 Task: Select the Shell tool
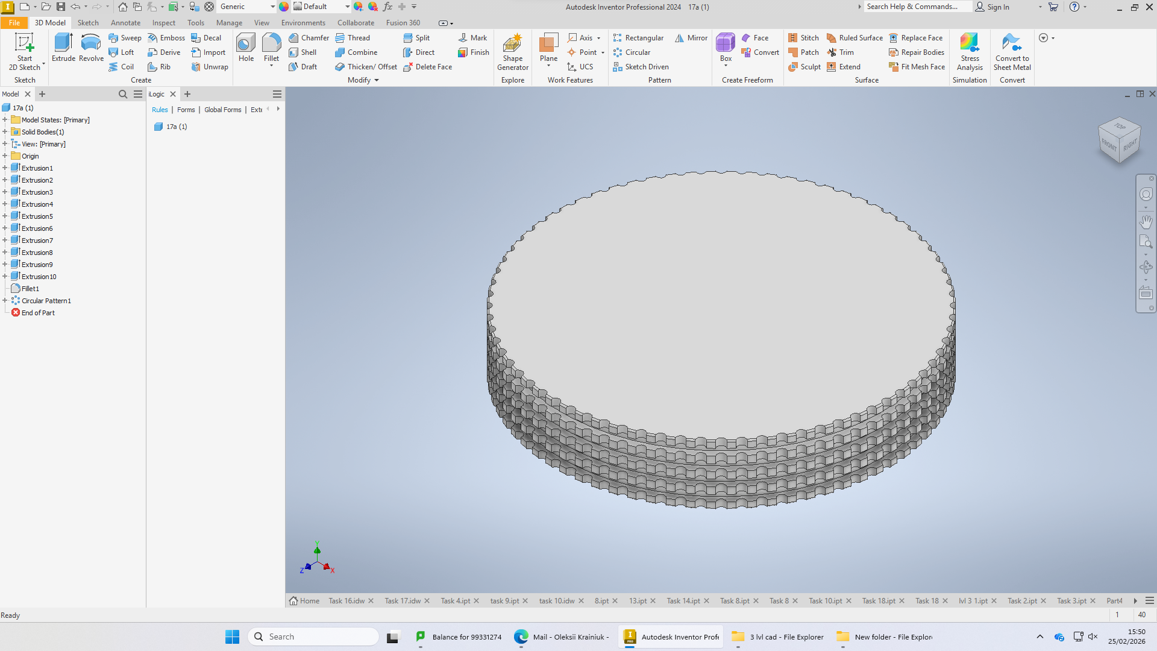tap(303, 52)
